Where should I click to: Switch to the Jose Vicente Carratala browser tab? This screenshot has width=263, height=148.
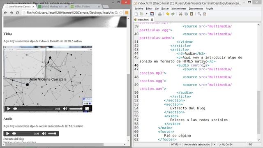tap(20, 7)
